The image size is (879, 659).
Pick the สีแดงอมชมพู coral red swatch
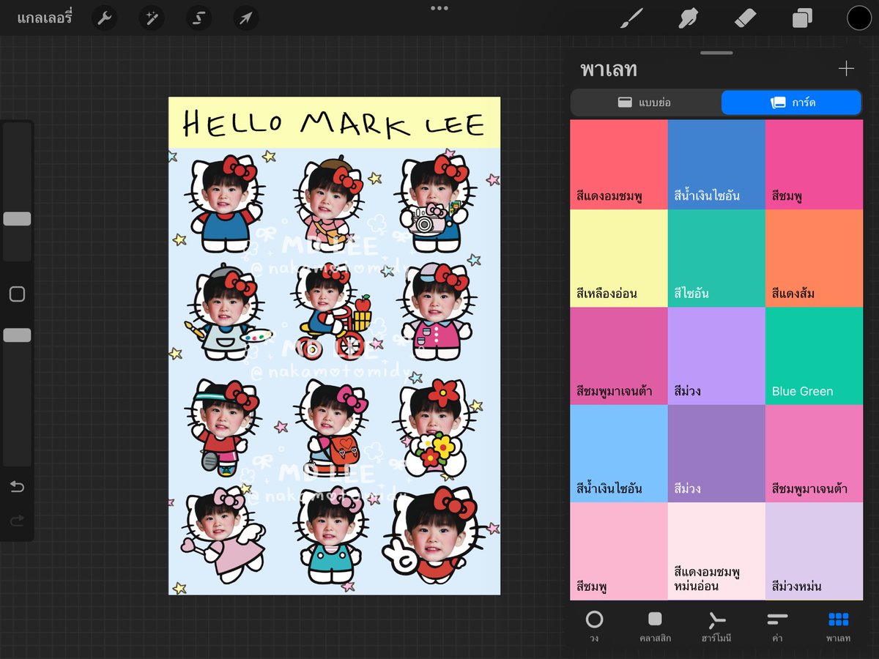pyautogui.click(x=619, y=165)
